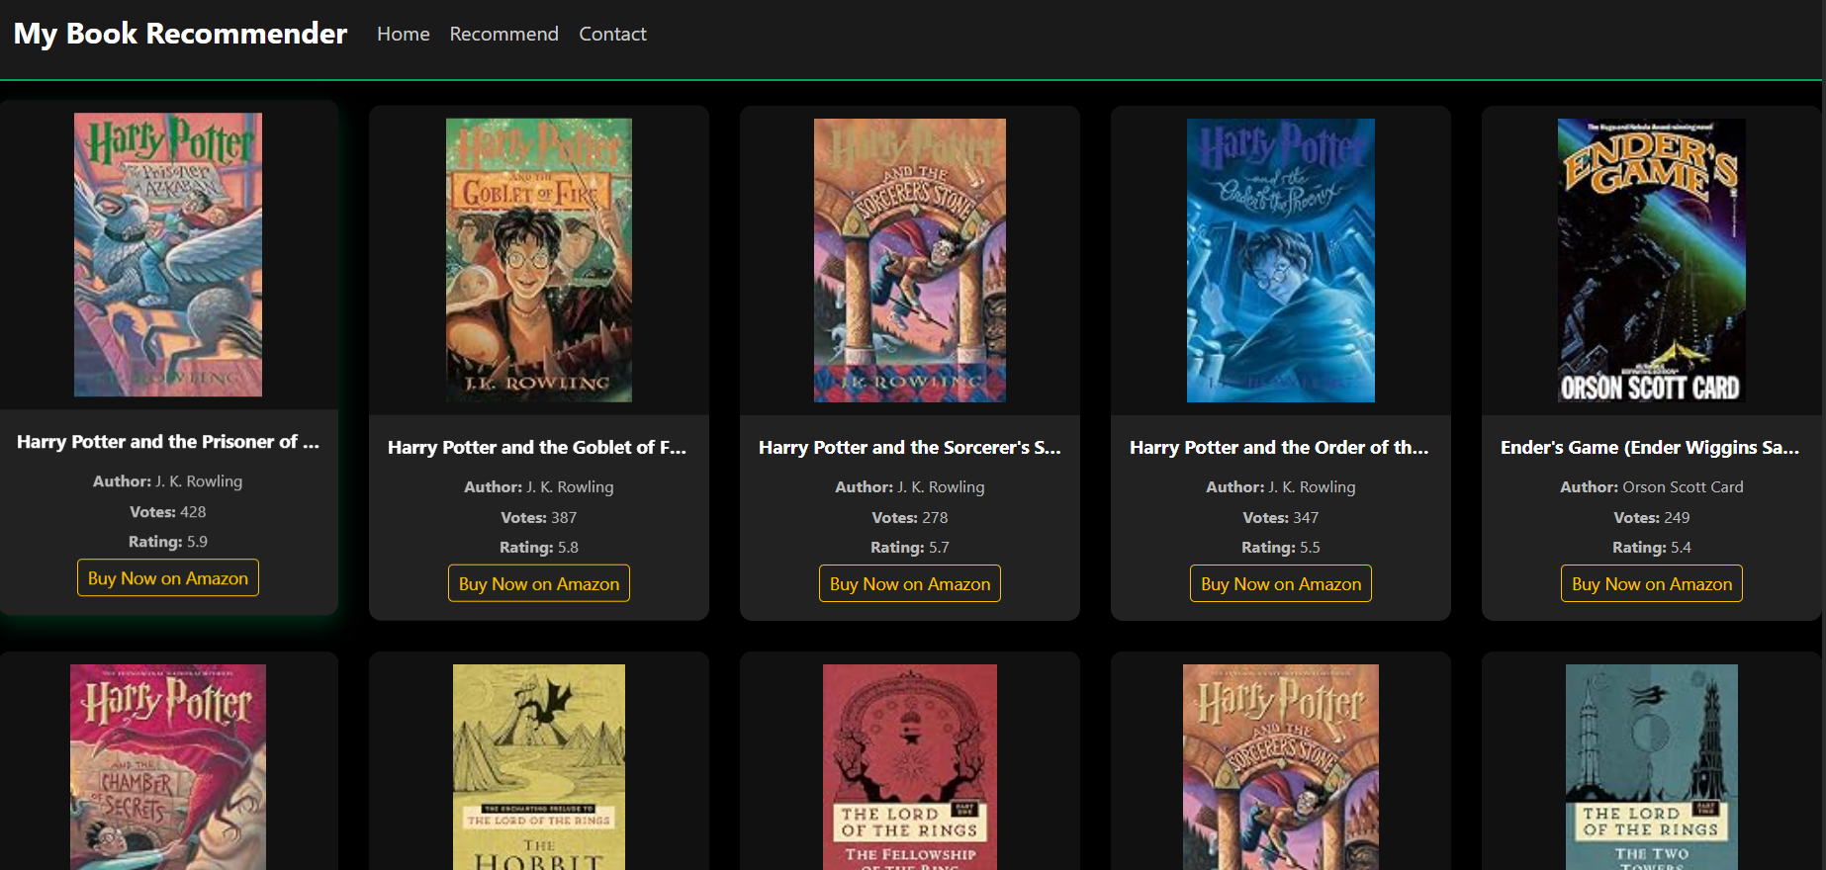1826x870 pixels.
Task: Open the Recommend navigation link
Action: click(503, 34)
